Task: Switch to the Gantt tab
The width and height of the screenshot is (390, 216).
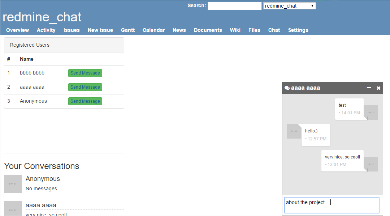Action: point(128,30)
